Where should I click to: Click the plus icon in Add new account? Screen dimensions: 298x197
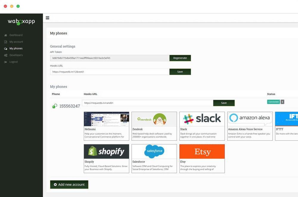click(x=55, y=184)
